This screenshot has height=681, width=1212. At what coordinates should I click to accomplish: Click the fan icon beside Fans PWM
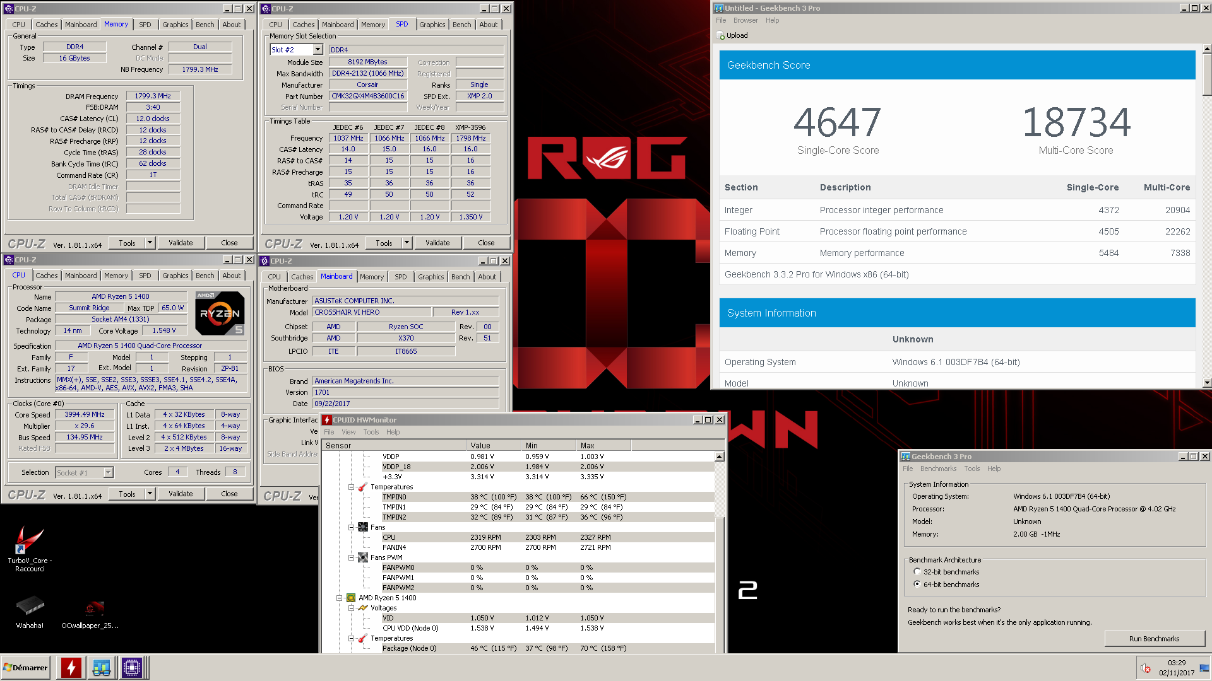click(x=362, y=557)
